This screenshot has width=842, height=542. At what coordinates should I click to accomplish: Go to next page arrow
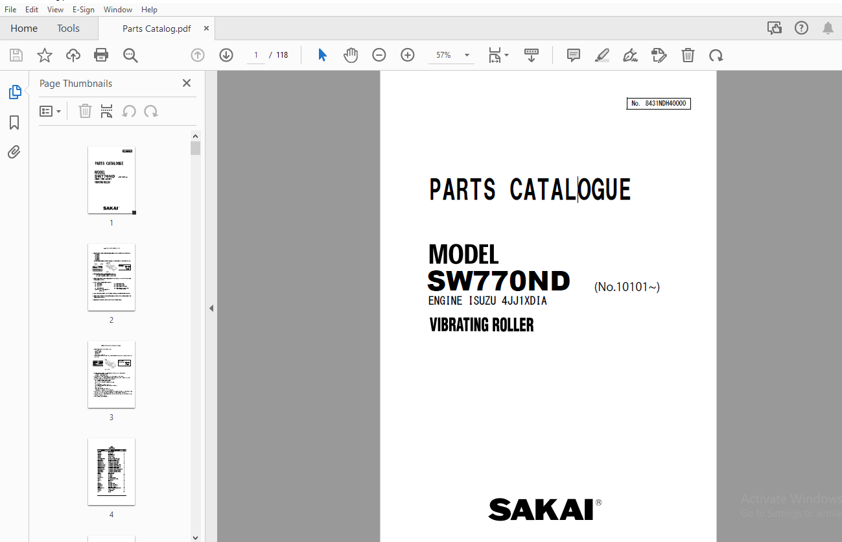click(226, 55)
